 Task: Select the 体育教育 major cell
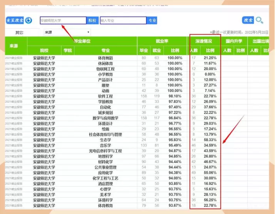click(106, 206)
